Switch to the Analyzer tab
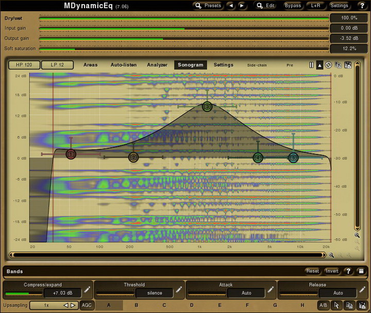Screen dimensions: 371x313 click(157, 65)
